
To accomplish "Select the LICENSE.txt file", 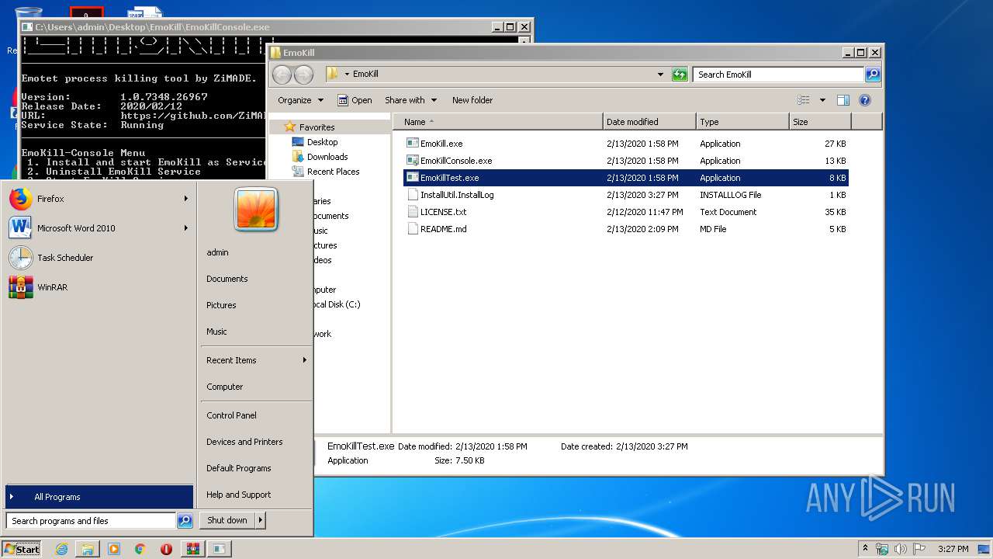I will tap(626, 212).
